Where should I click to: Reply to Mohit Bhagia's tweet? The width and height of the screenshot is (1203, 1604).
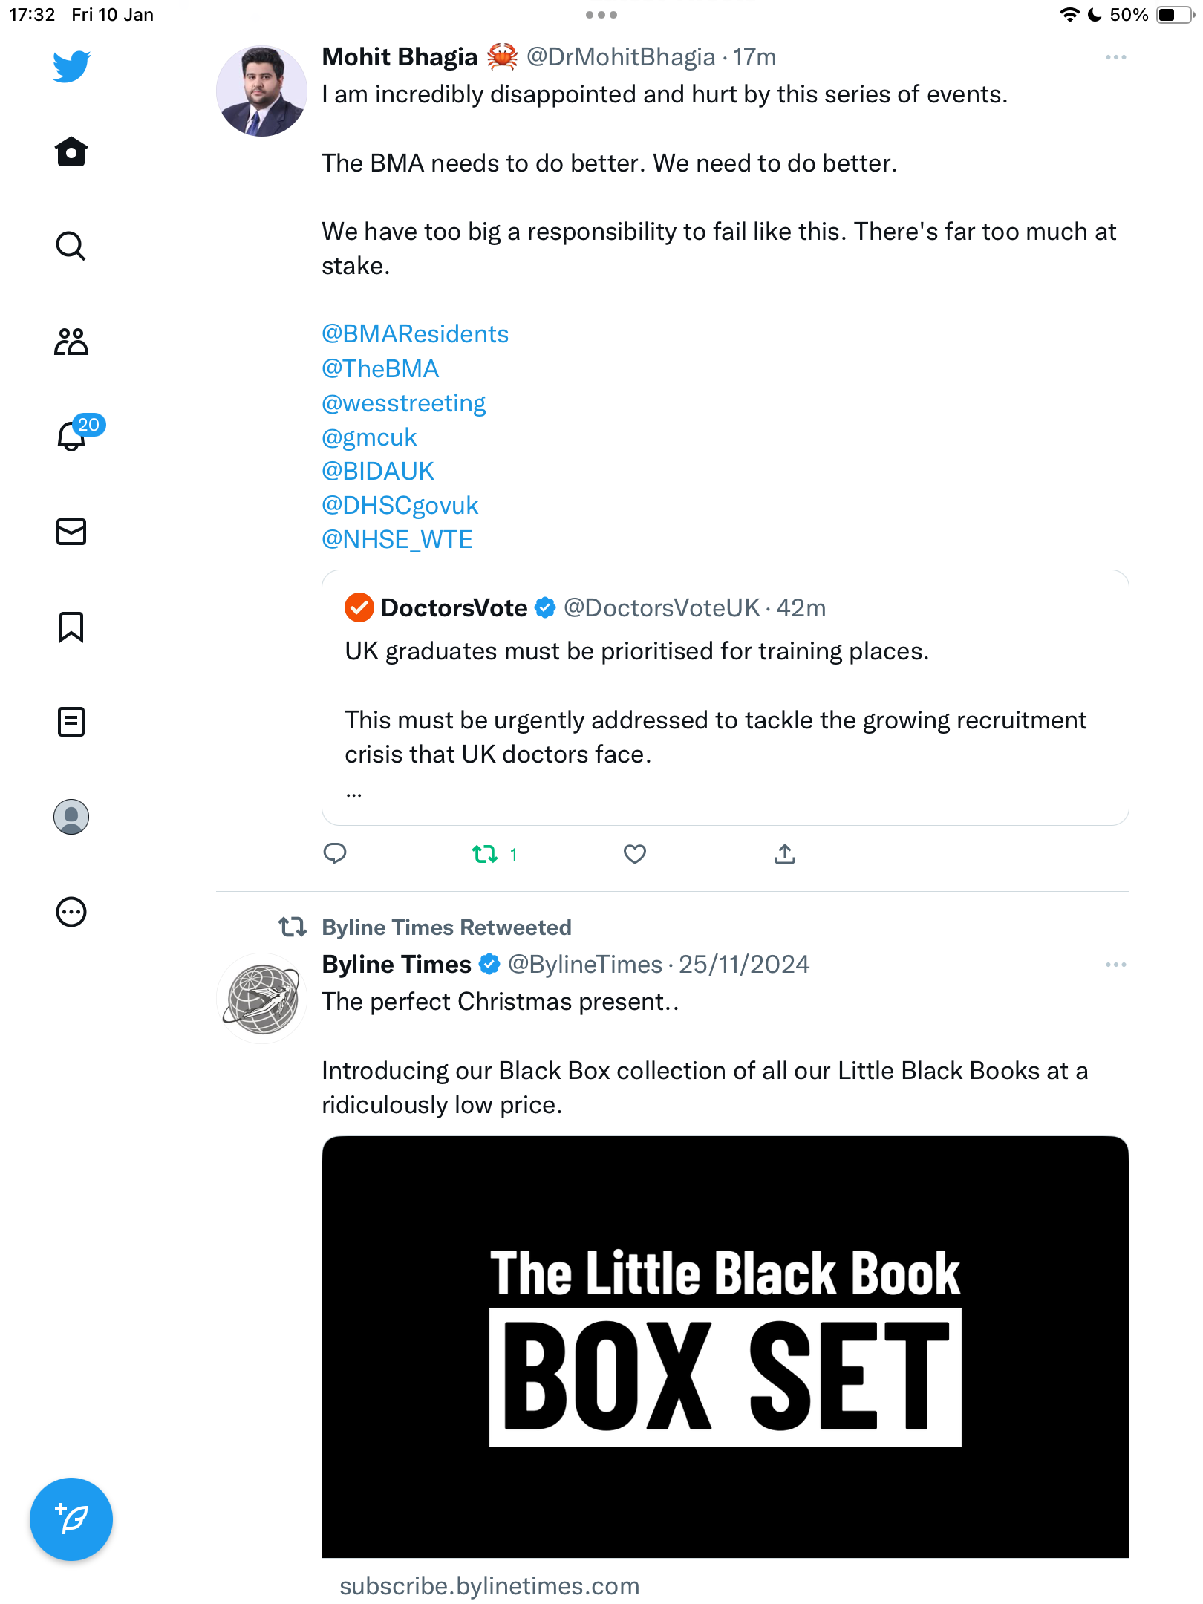(x=335, y=854)
